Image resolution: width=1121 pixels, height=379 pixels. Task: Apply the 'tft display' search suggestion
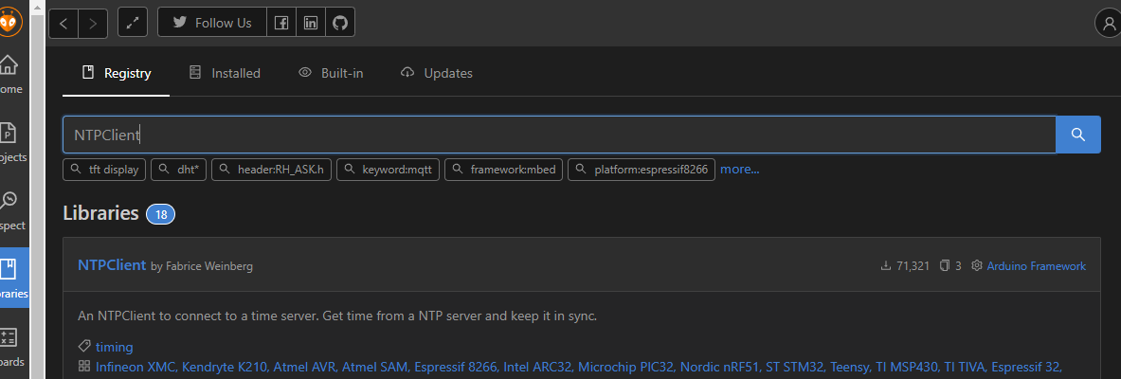click(x=105, y=170)
